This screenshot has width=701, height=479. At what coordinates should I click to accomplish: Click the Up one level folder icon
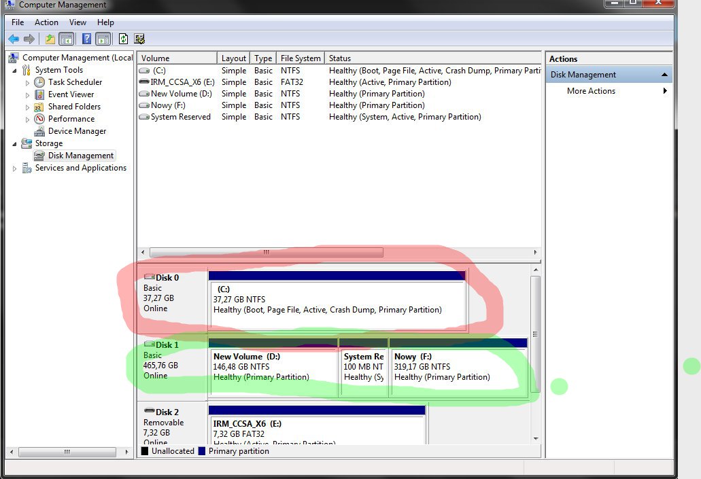point(50,39)
